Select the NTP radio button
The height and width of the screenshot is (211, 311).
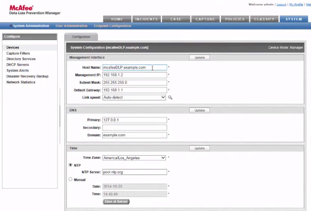click(71, 165)
